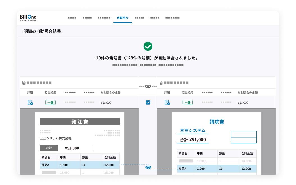296x185 pixels.
Task: Click the green success checkmark icon
Action: click(x=148, y=47)
